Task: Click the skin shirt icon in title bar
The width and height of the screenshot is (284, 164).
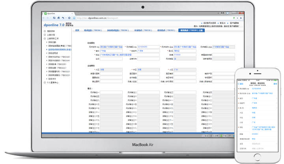Action: [228, 13]
